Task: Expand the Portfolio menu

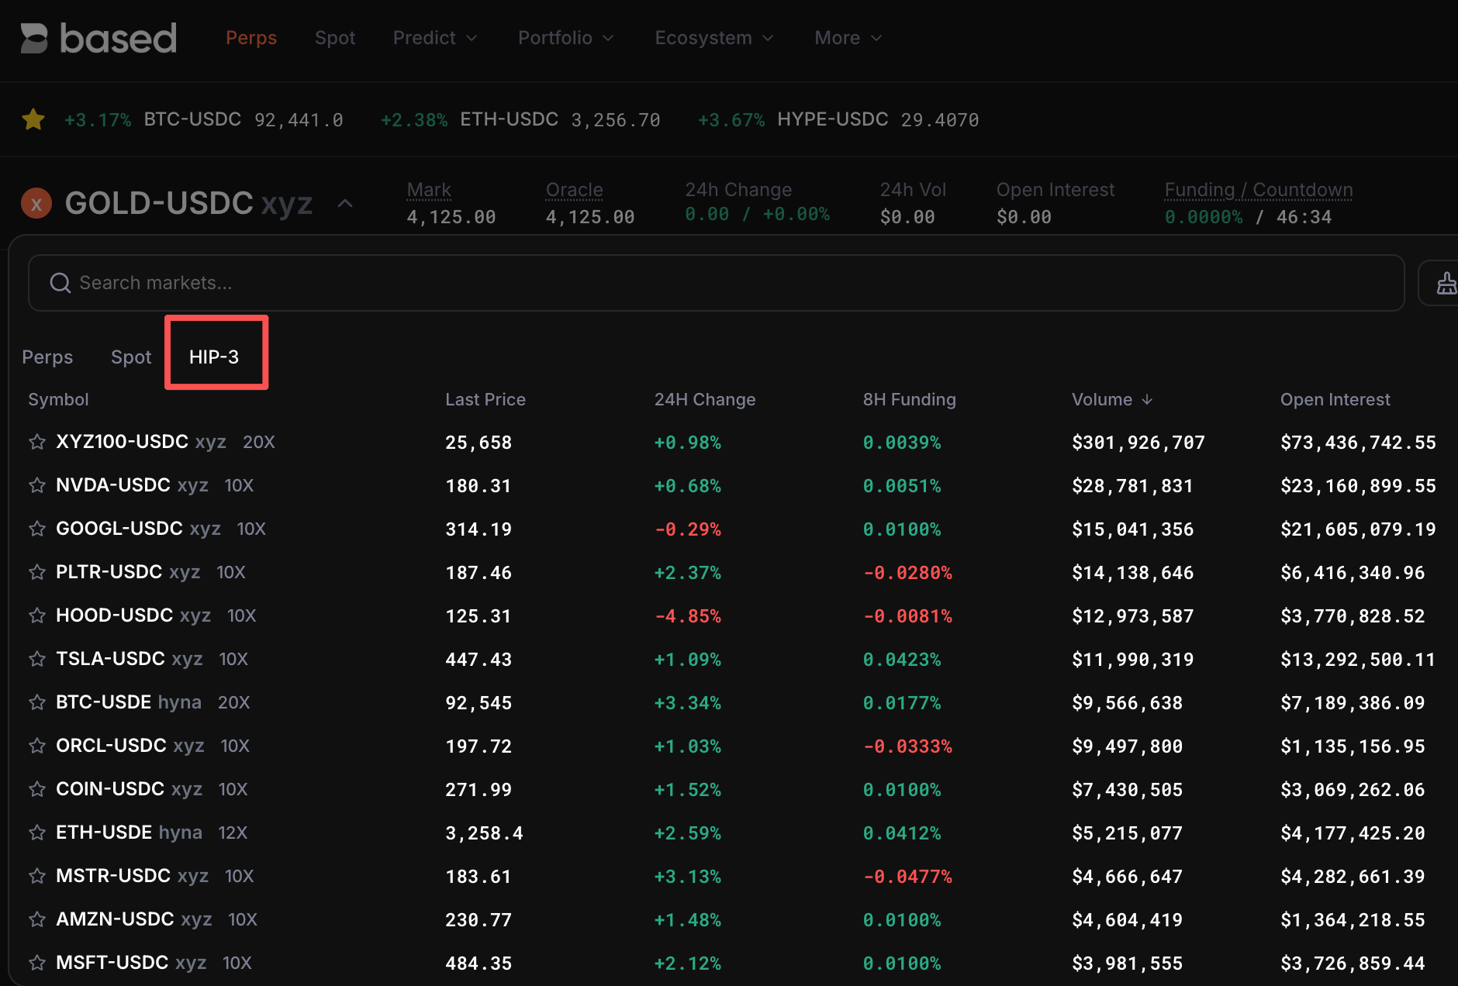Action: pos(565,38)
